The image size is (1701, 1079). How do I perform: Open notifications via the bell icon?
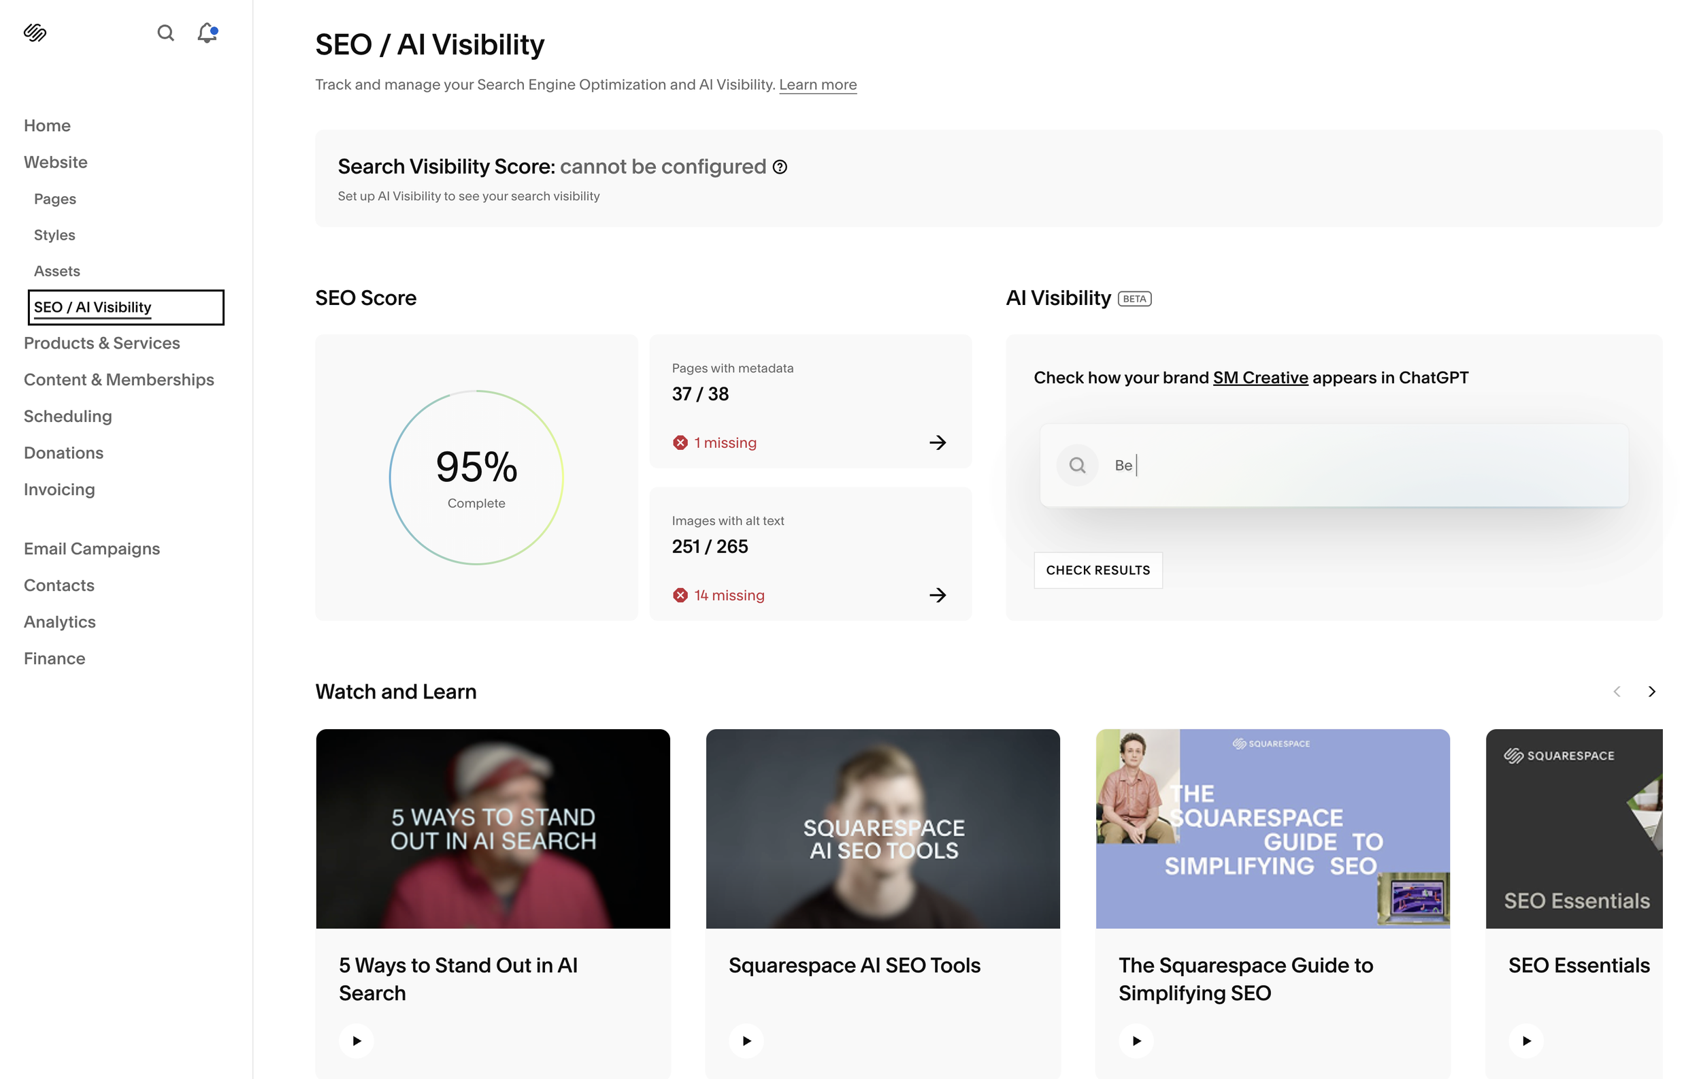click(205, 33)
